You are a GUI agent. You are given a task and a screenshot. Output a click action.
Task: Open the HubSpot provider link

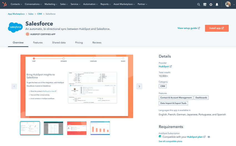tap(165, 66)
